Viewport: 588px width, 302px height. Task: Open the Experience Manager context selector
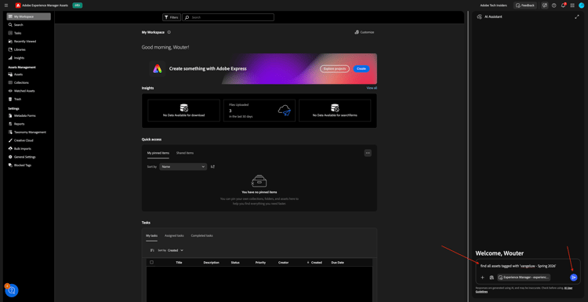pyautogui.click(x=524, y=278)
